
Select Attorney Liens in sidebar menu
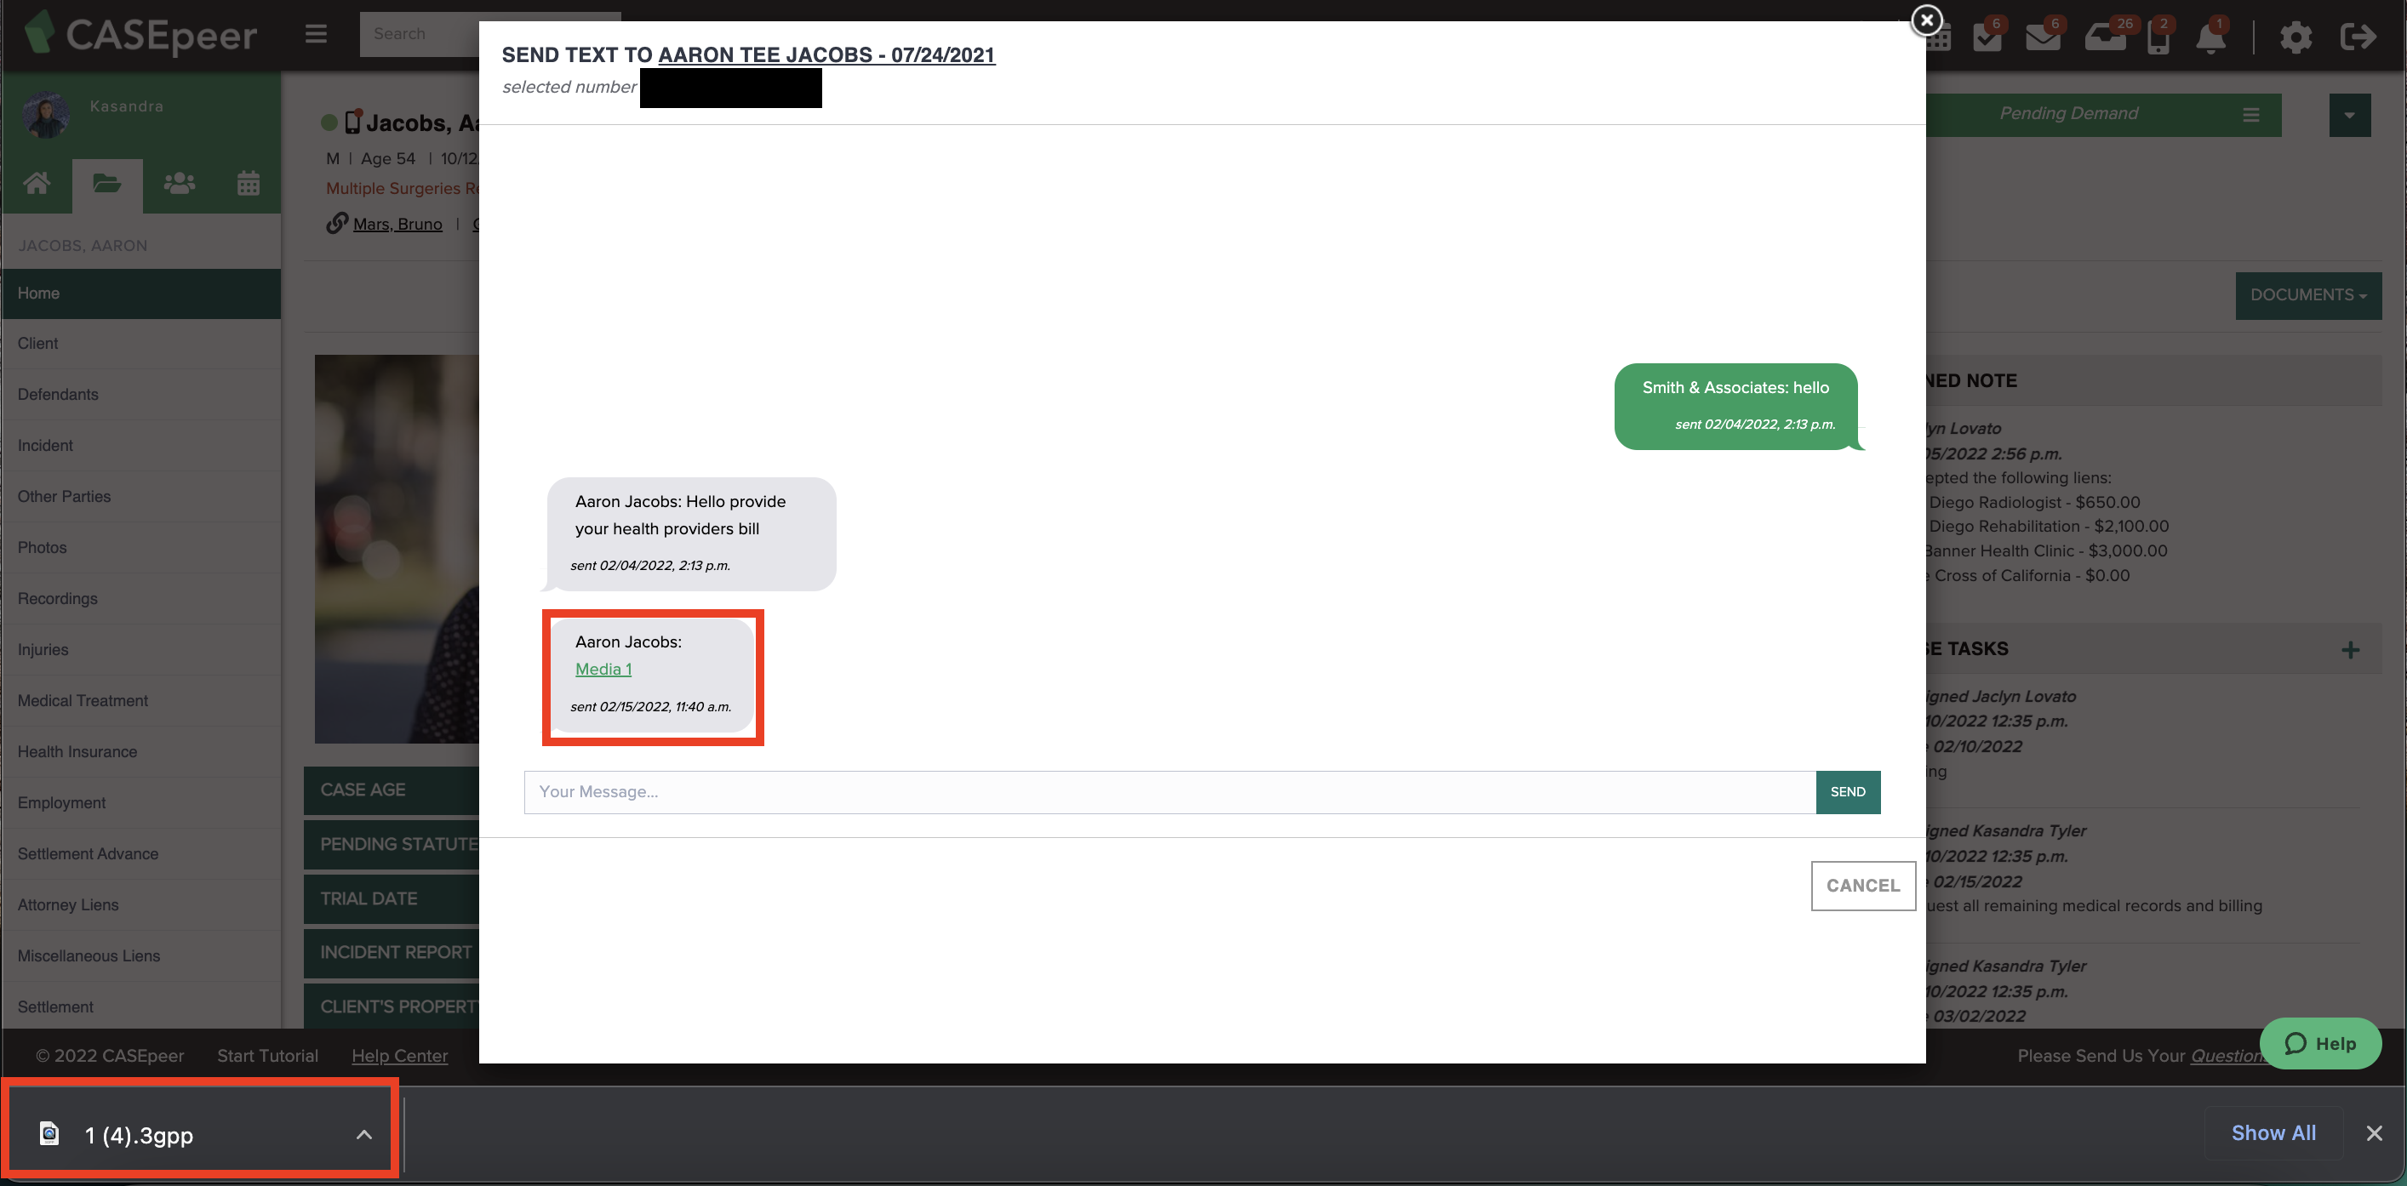coord(141,905)
